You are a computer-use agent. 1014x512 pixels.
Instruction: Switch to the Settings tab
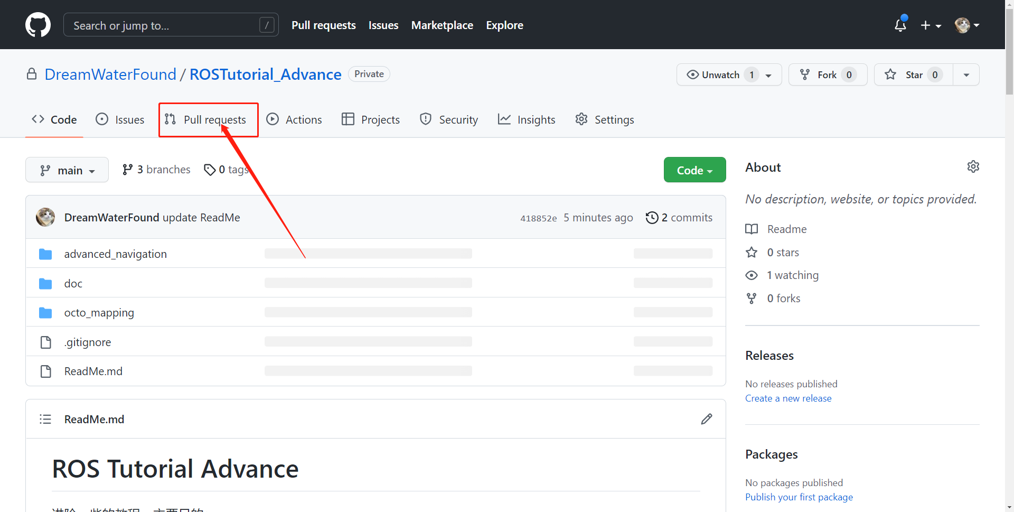[x=605, y=119]
